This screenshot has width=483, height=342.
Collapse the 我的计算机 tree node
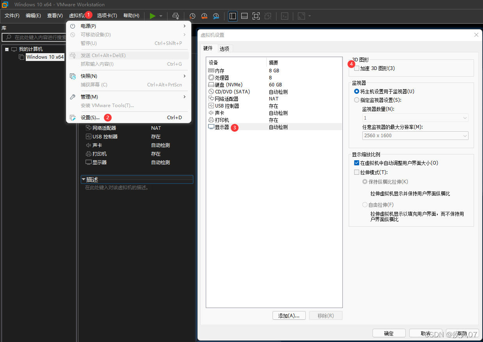tap(7, 49)
